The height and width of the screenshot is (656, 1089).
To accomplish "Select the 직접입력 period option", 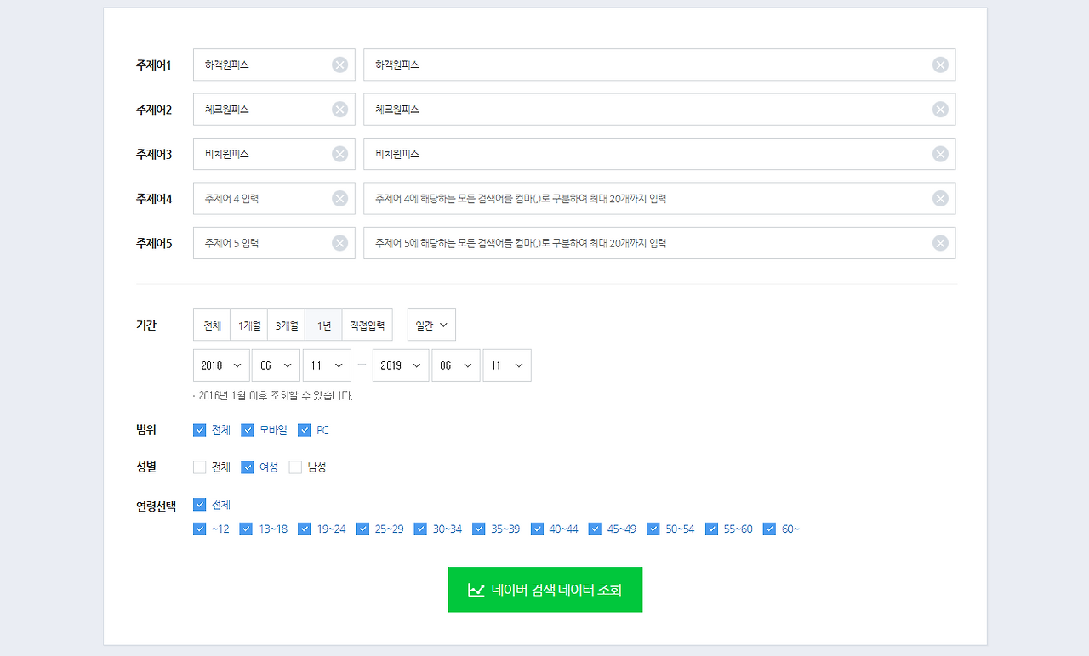I will [368, 325].
